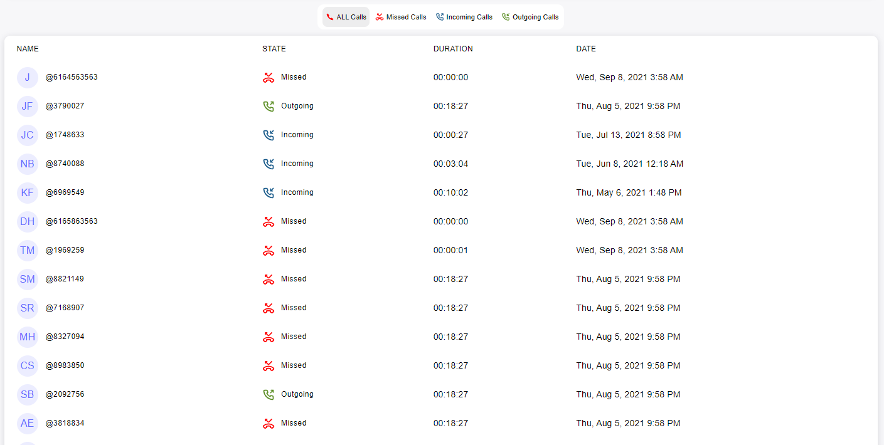Click the phone icon inside ALL Calls button
This screenshot has width=884, height=445.
[x=332, y=17]
